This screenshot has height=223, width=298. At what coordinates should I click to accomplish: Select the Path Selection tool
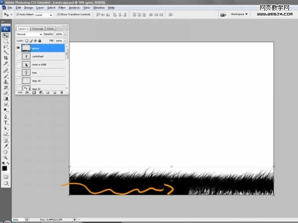[x=5, y=128]
